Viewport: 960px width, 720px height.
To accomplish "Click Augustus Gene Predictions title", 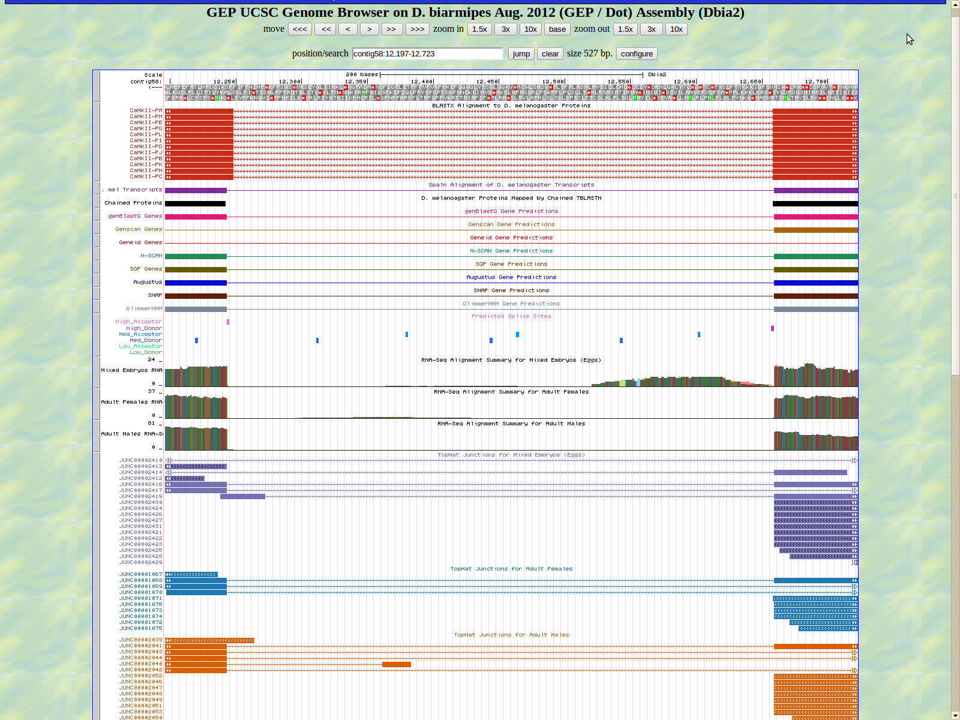I will click(511, 277).
